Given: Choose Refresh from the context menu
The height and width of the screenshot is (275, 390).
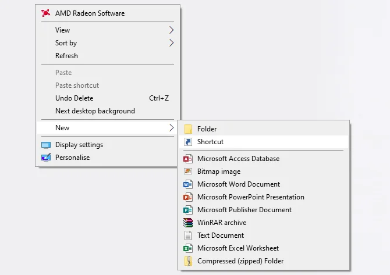Looking at the screenshot, I should pyautogui.click(x=108, y=56).
